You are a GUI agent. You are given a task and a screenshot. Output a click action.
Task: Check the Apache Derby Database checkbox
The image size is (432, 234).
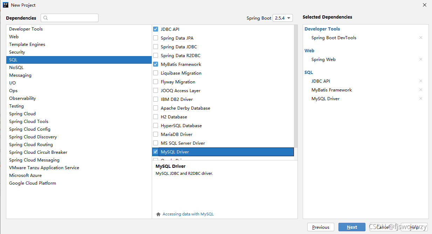coord(156,108)
